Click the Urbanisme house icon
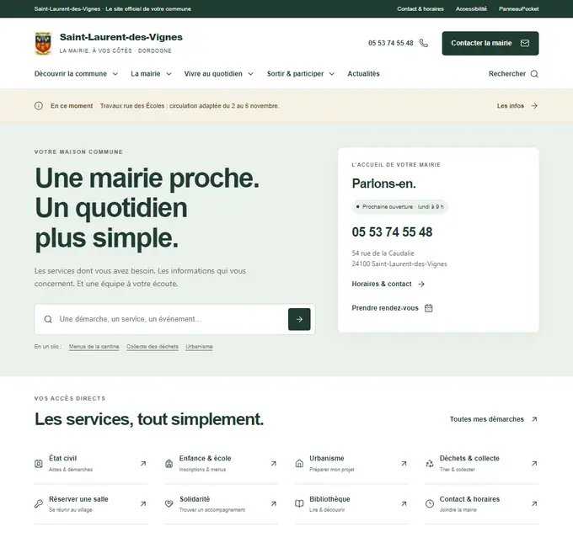 click(x=299, y=464)
